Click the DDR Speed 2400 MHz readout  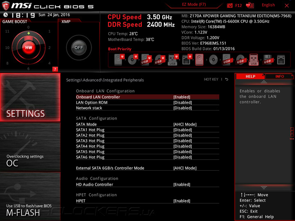click(x=141, y=25)
